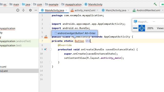Click the java breadcrumb folder
This screenshot has width=164, height=92.
point(26,4)
